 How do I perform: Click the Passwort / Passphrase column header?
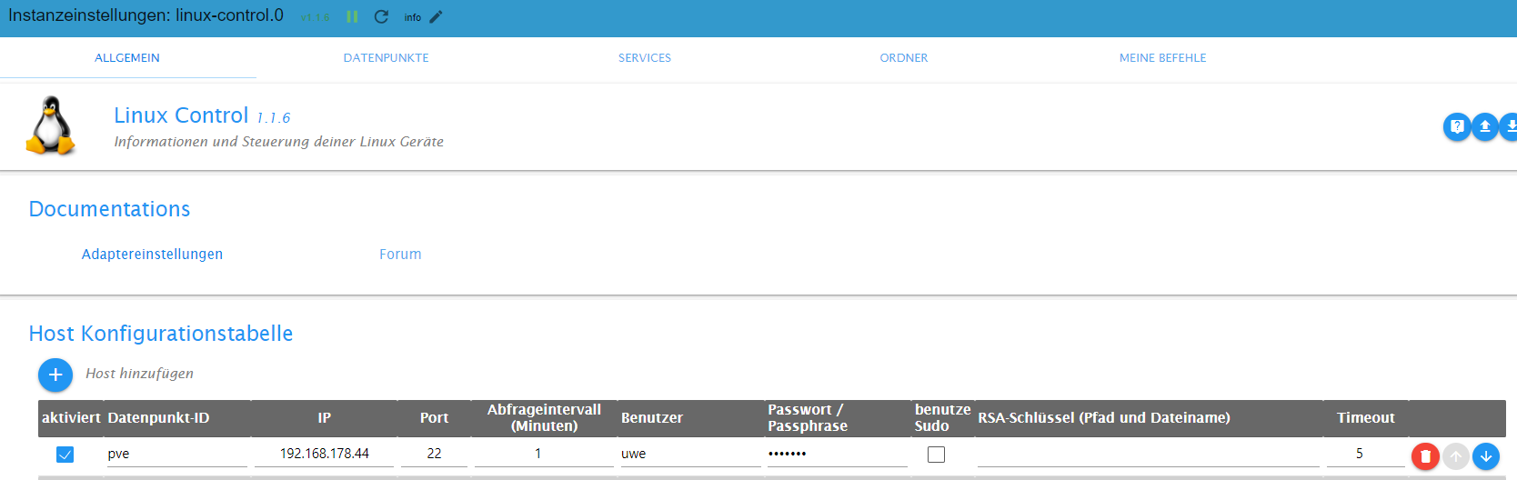pyautogui.click(x=808, y=418)
